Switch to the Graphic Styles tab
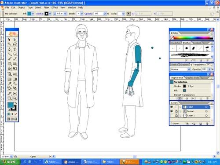This screenshot has height=165, width=220. click(192, 78)
